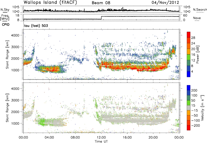Click the N.Search legend label

point(200,10)
